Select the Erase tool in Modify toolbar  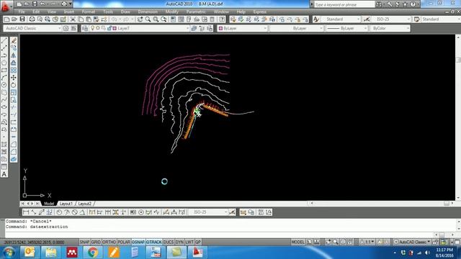click(x=14, y=40)
